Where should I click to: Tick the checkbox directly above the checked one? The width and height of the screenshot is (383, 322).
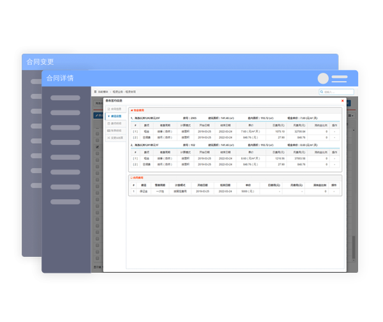[x=97, y=139]
